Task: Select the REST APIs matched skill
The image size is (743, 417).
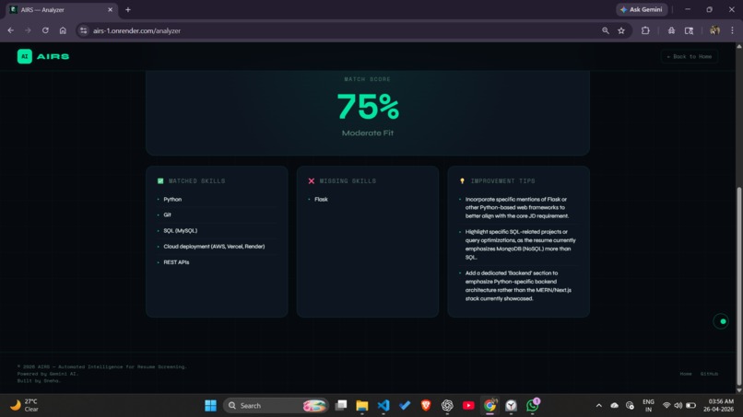Action: click(x=176, y=262)
